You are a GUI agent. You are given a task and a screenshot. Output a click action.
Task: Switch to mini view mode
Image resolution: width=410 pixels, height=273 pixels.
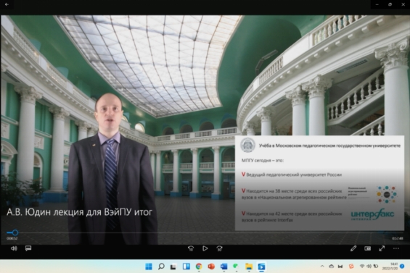[368, 248]
